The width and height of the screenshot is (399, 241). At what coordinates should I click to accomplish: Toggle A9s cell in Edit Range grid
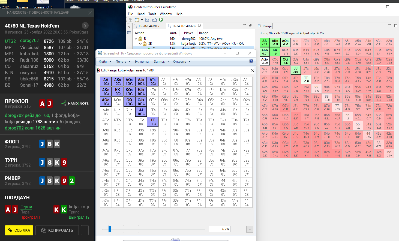click(164, 82)
